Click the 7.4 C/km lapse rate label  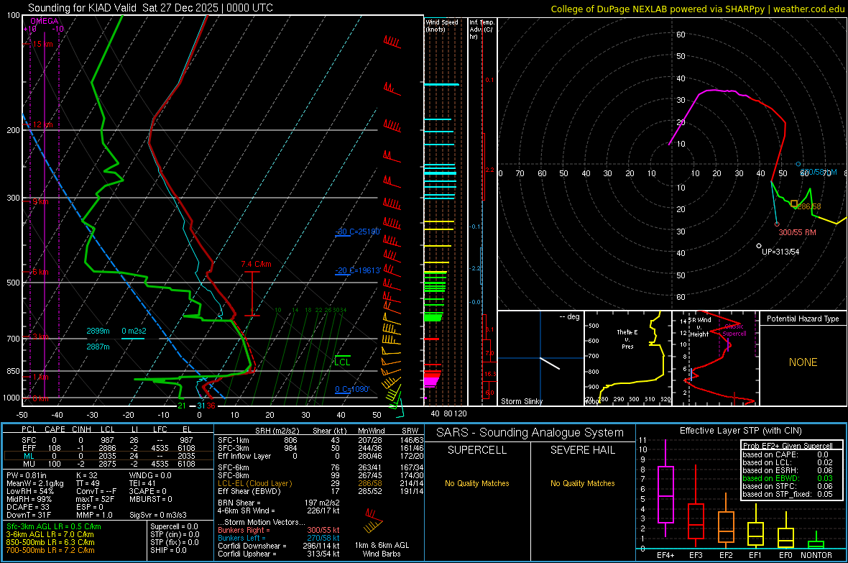(256, 264)
